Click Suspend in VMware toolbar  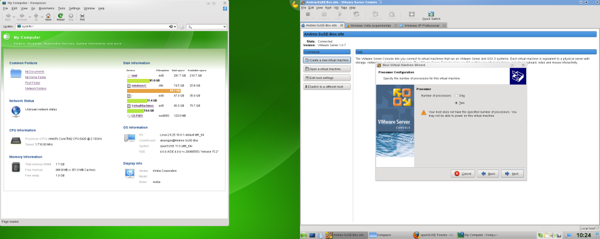point(323,16)
